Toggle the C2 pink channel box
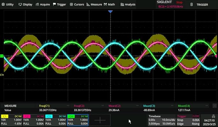The height and width of the screenshot is (127, 218). point(34,119)
